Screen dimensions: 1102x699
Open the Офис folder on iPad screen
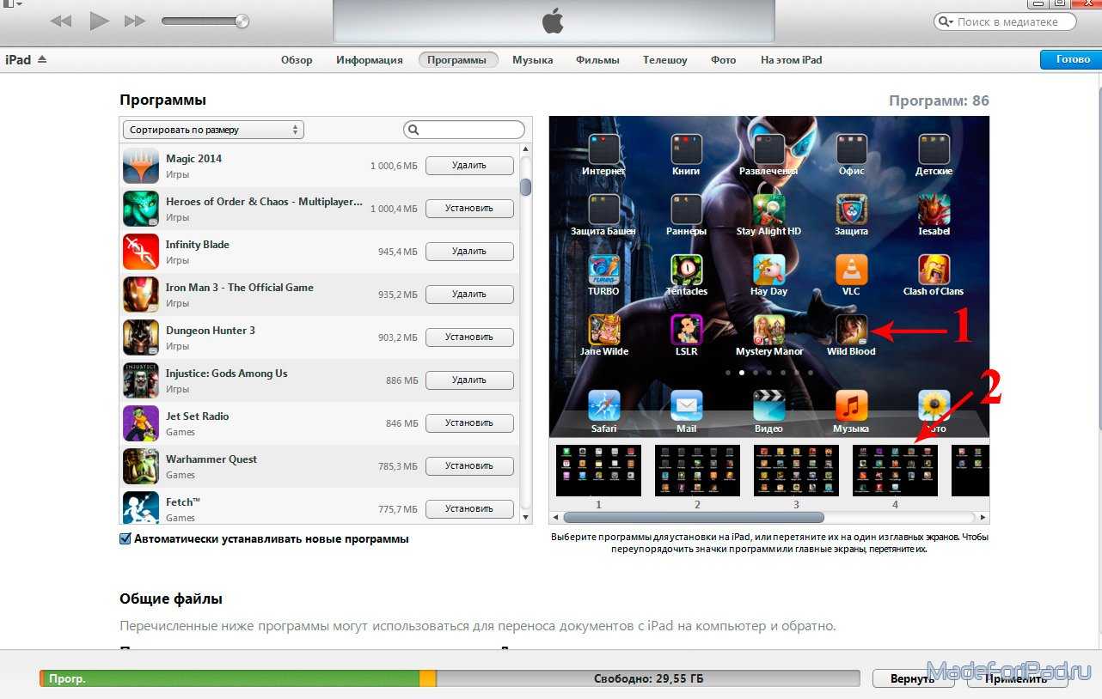click(851, 149)
